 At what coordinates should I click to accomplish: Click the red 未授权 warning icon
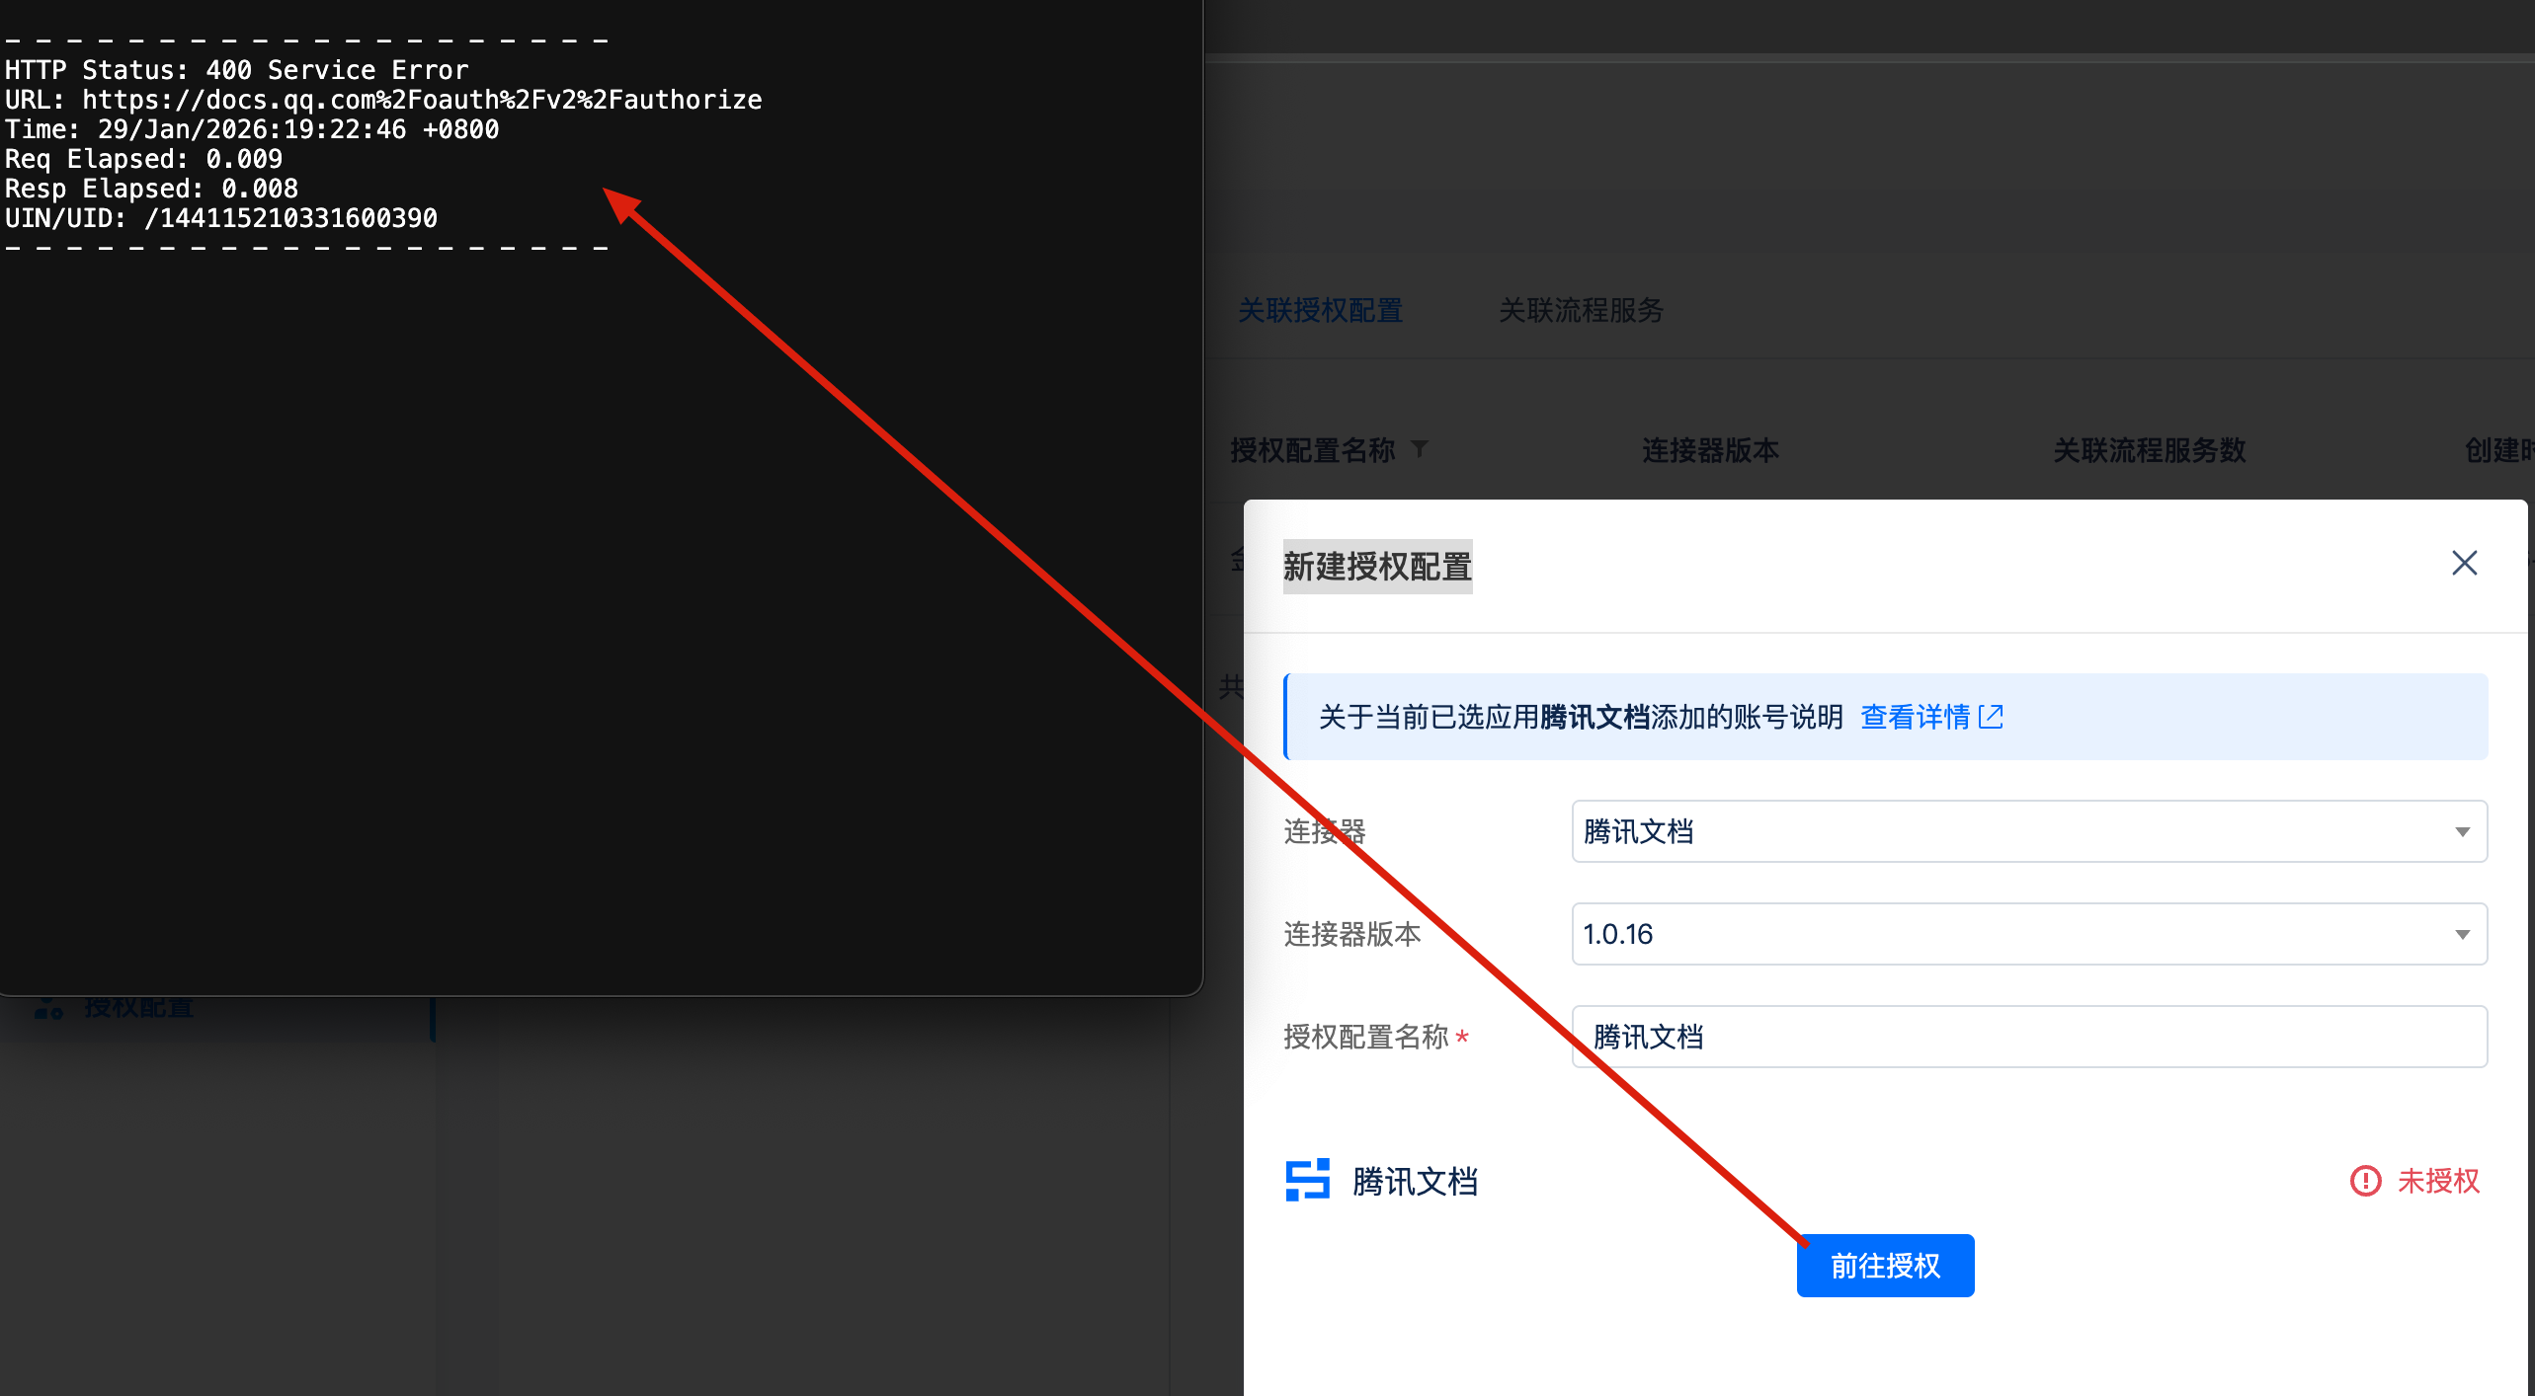coord(2365,1181)
